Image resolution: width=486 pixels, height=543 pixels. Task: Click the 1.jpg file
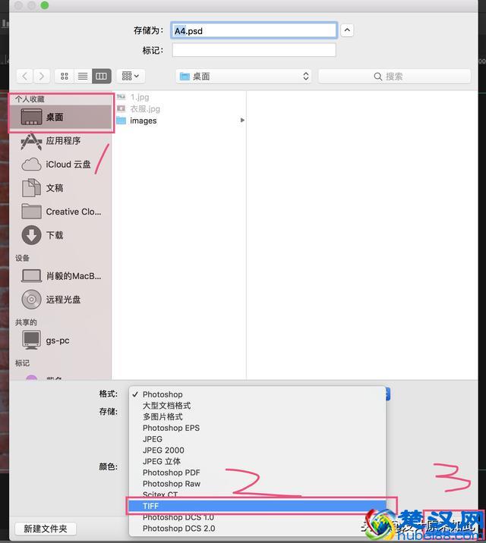click(x=140, y=97)
